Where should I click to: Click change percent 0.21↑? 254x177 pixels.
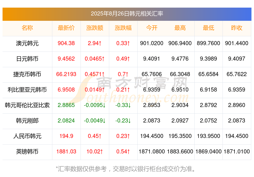click(x=123, y=90)
